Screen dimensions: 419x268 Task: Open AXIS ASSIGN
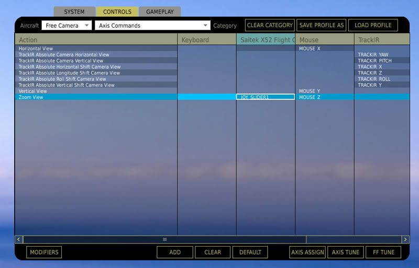point(307,252)
